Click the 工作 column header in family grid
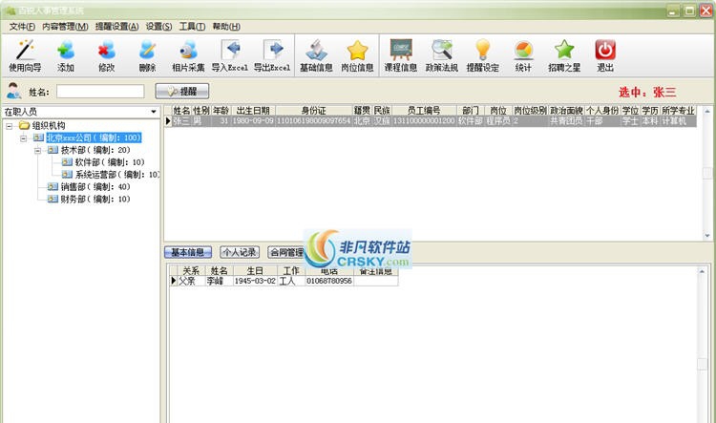This screenshot has width=716, height=423. click(x=291, y=271)
